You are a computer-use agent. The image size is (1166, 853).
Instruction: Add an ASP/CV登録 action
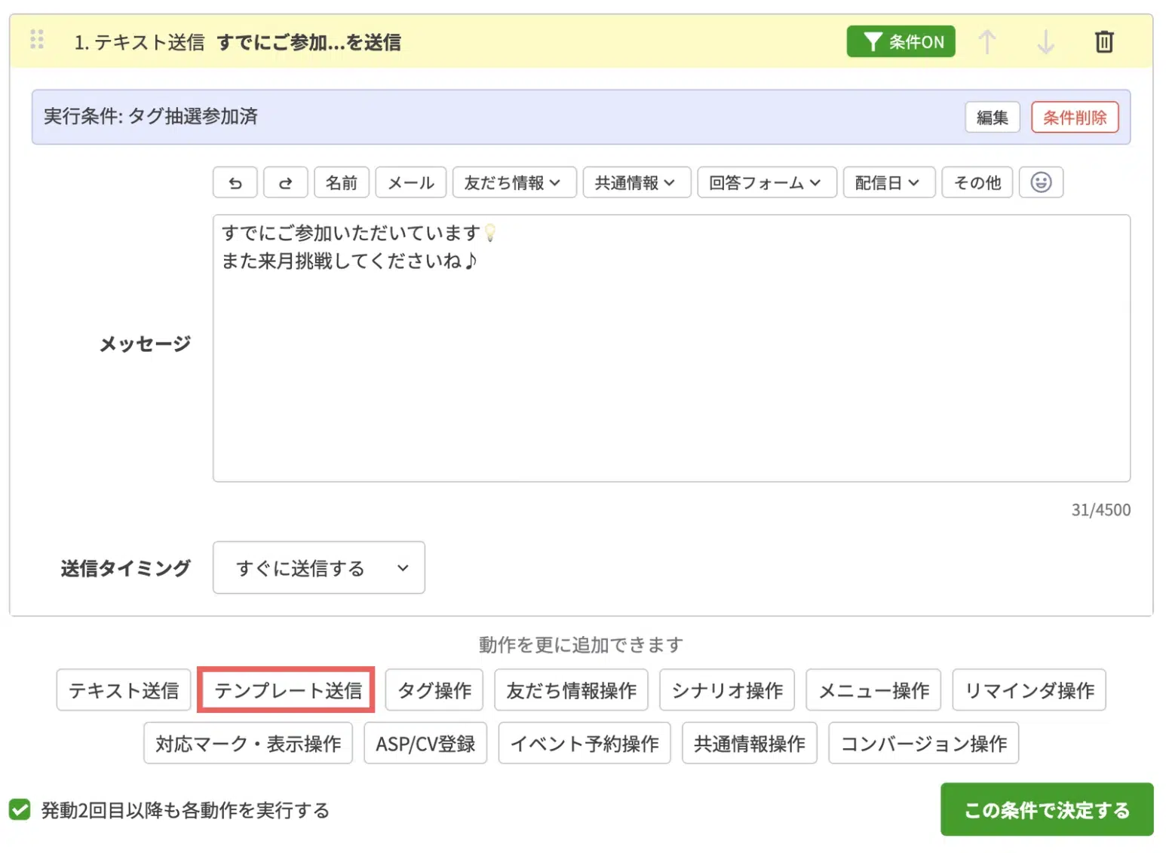(x=425, y=744)
